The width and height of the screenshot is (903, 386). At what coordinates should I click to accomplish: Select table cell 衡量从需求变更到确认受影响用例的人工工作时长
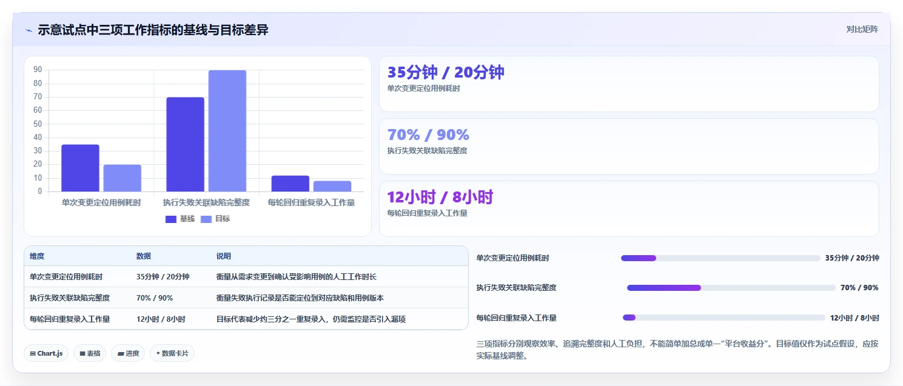[297, 277]
